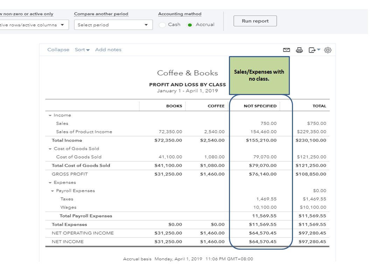Select the Cash accounting method
The height and width of the screenshot is (277, 370).
click(162, 25)
